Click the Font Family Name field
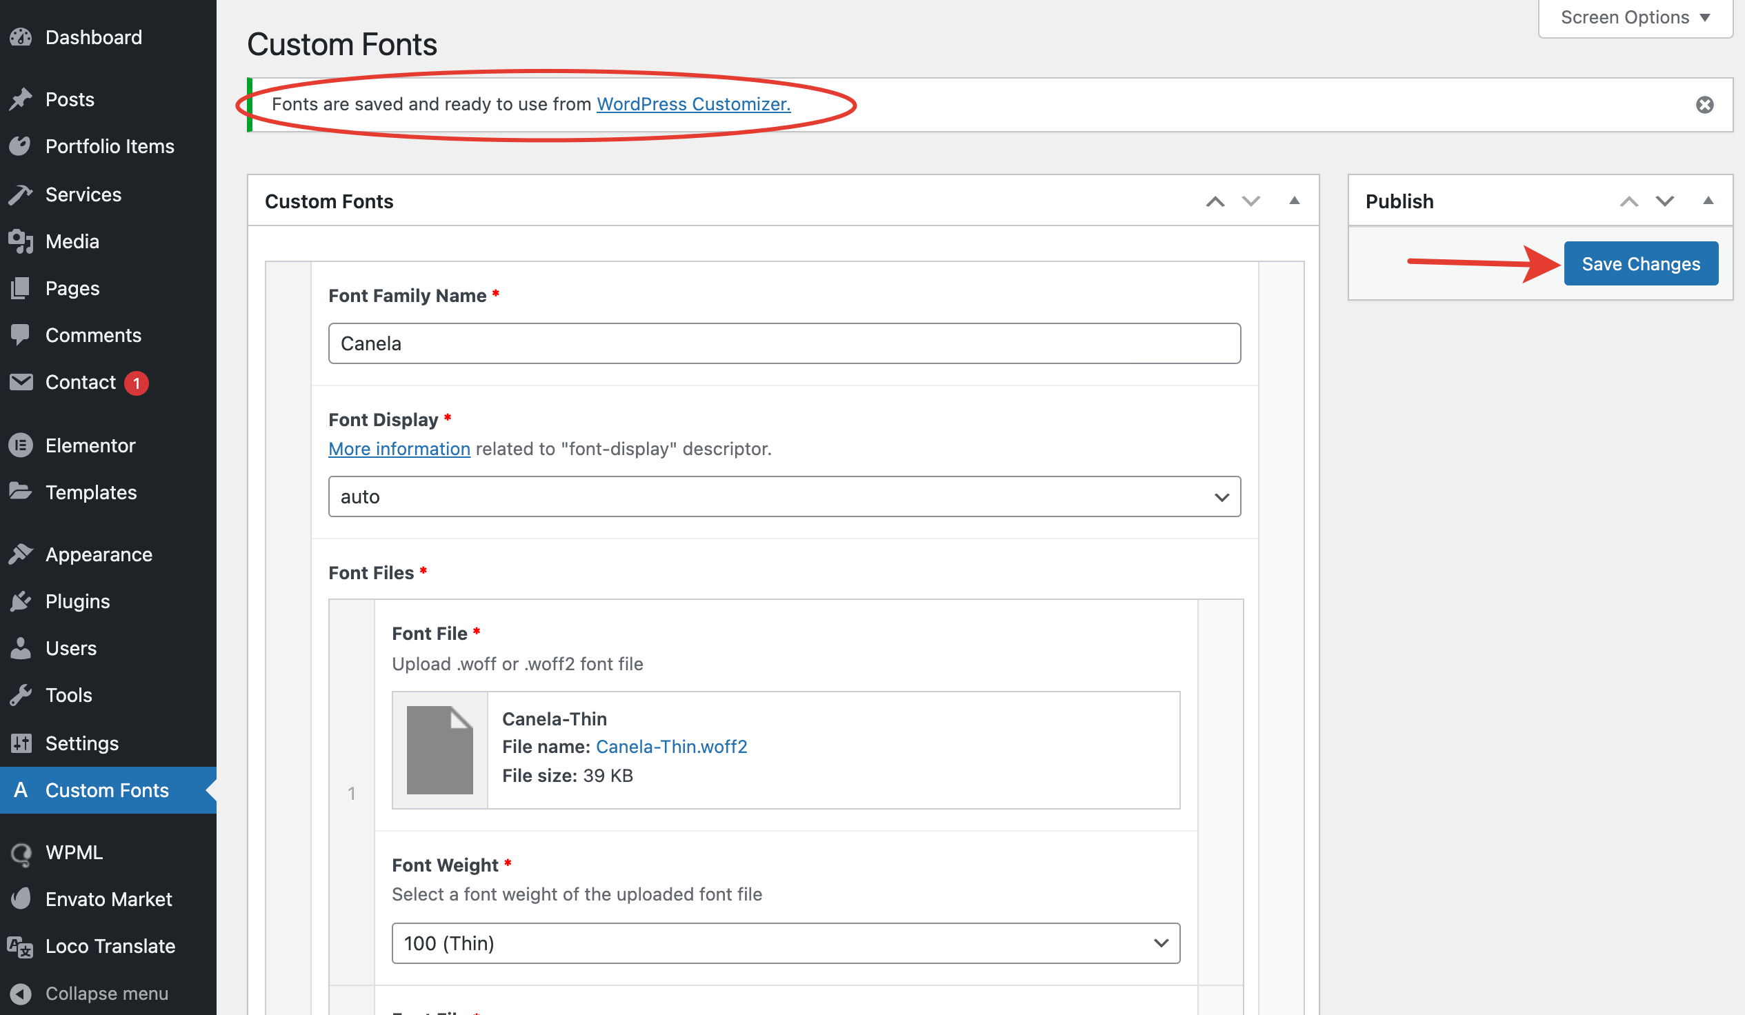The height and width of the screenshot is (1015, 1745). point(784,343)
